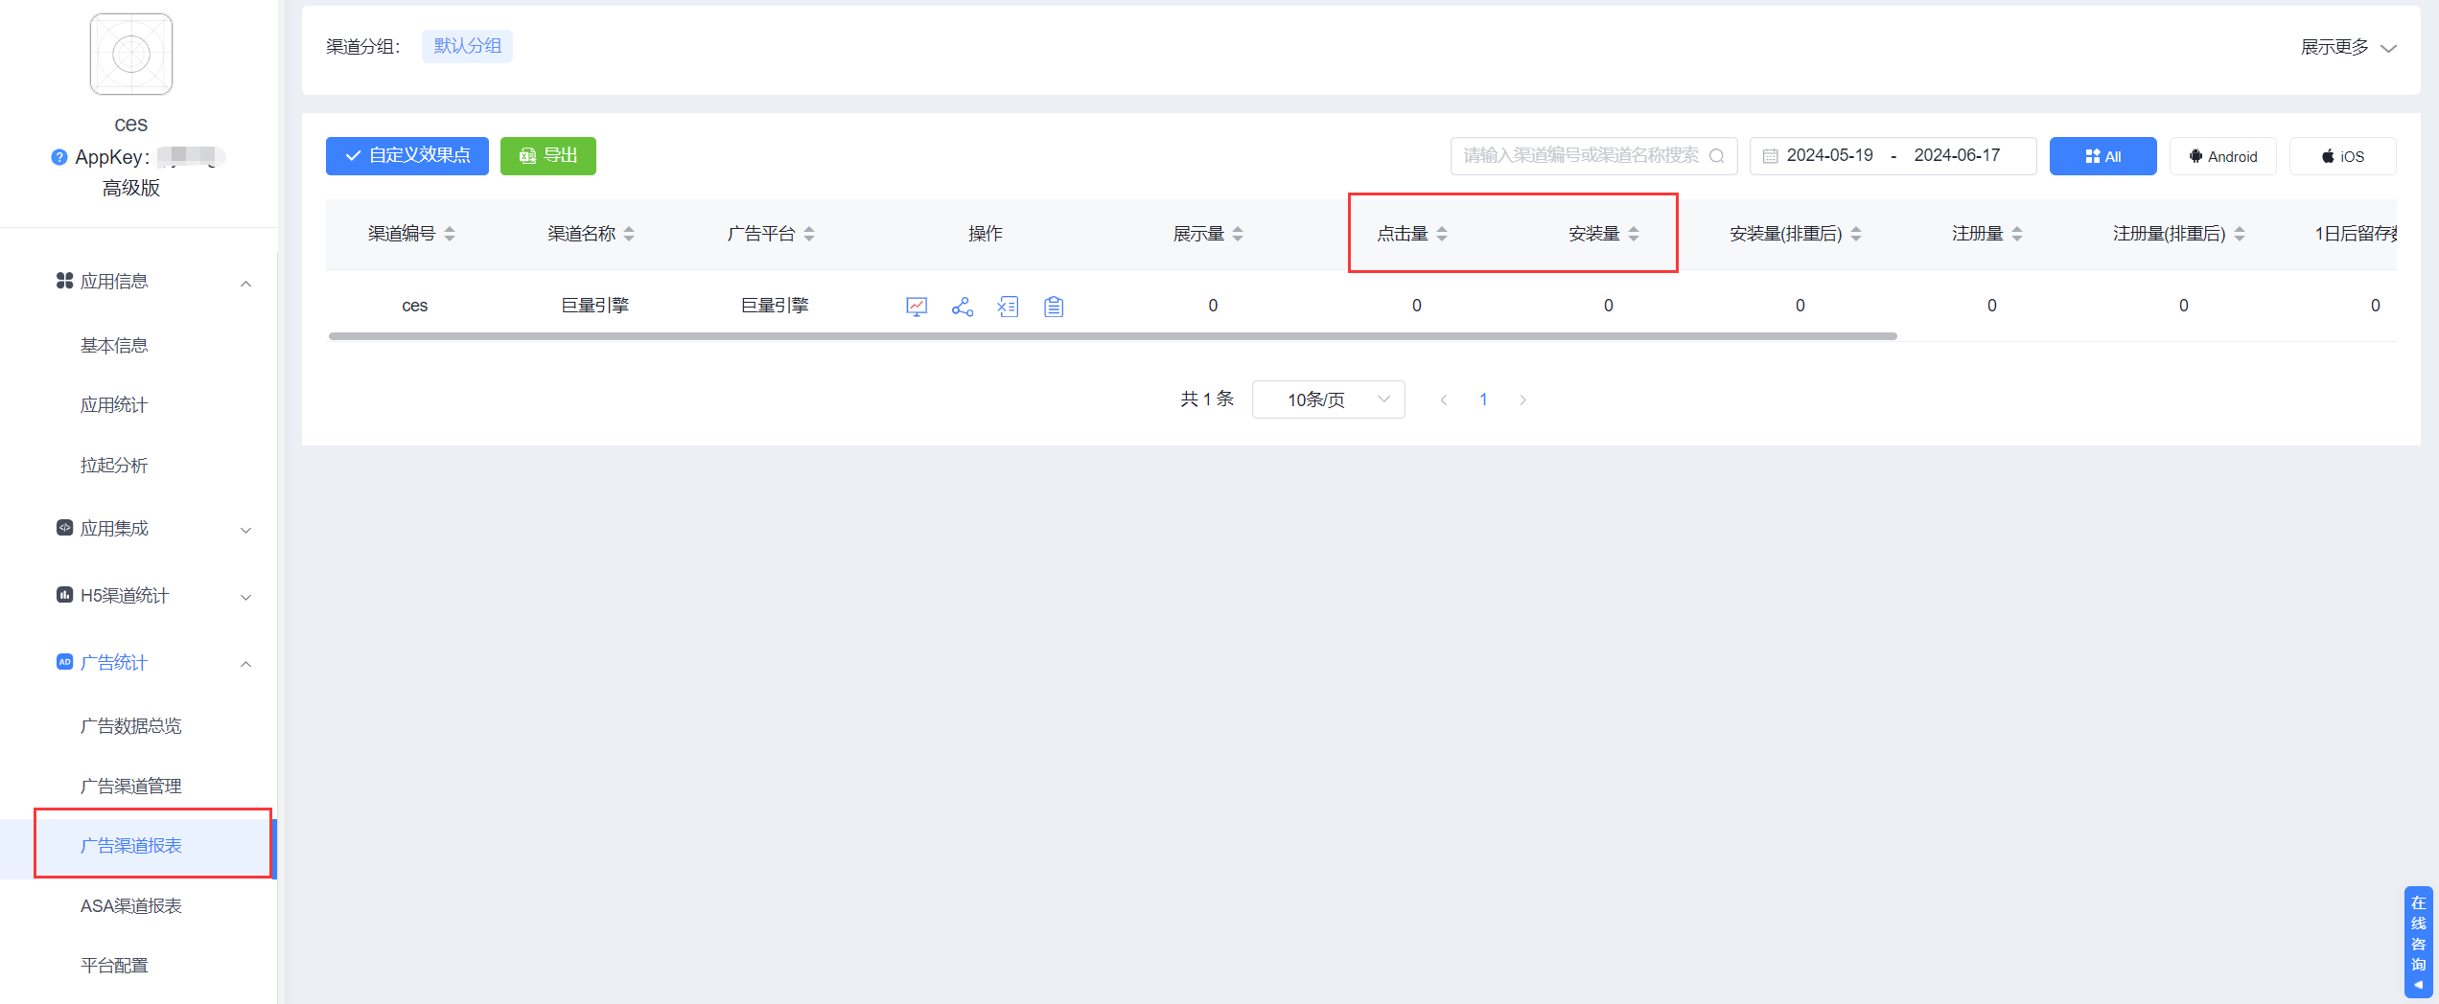Expand 展示更多 to show more groups

coord(2349,47)
